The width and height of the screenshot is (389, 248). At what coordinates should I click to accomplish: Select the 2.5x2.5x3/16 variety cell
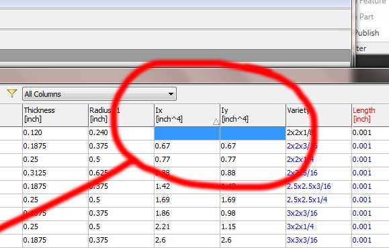(318, 187)
